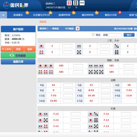Enable the 预设 checkbox
This screenshot has width=137, height=137.
[93, 35]
